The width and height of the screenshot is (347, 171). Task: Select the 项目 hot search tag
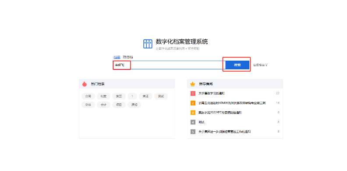coord(119,105)
